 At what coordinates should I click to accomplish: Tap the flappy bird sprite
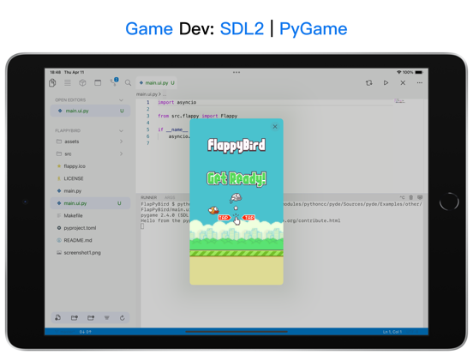point(213,210)
